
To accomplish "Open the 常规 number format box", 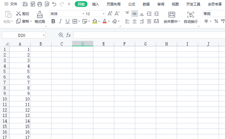I will coord(213,14).
